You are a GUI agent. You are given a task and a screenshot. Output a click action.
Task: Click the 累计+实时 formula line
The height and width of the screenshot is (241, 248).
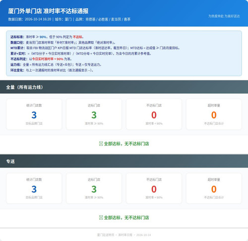coord(81,54)
